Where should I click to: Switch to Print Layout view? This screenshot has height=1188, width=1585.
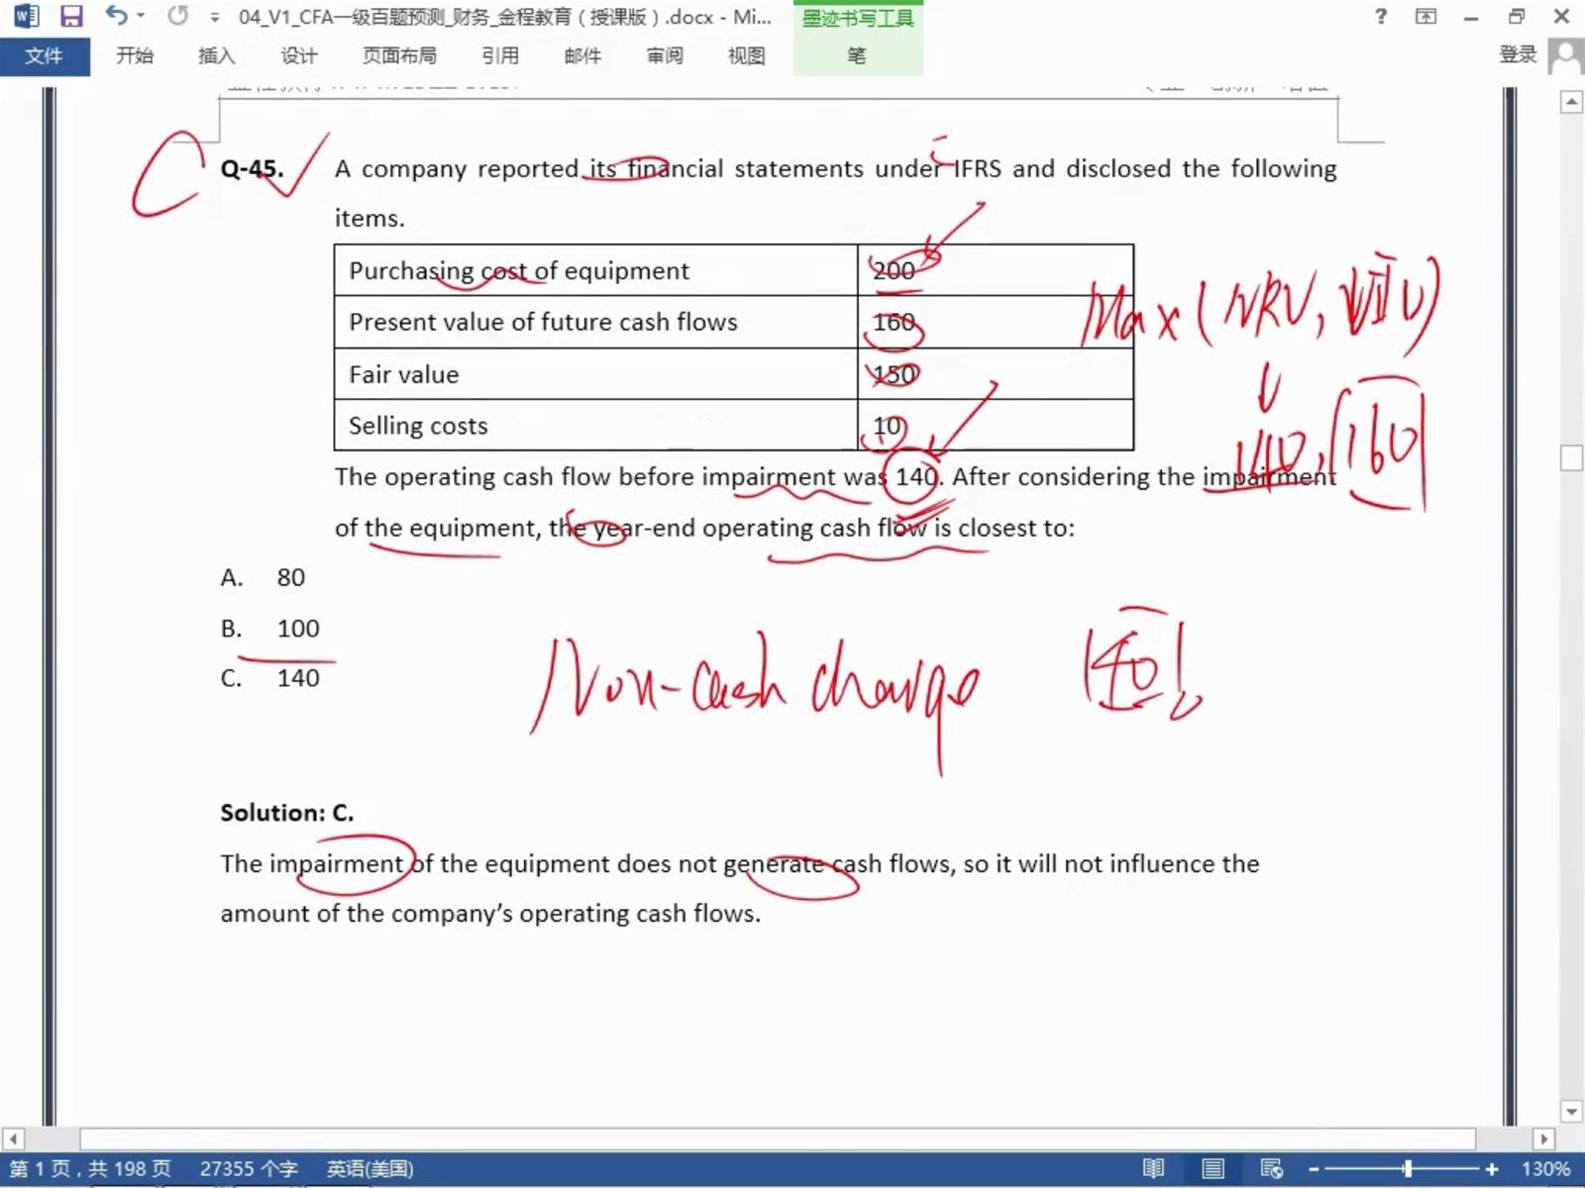point(1213,1169)
